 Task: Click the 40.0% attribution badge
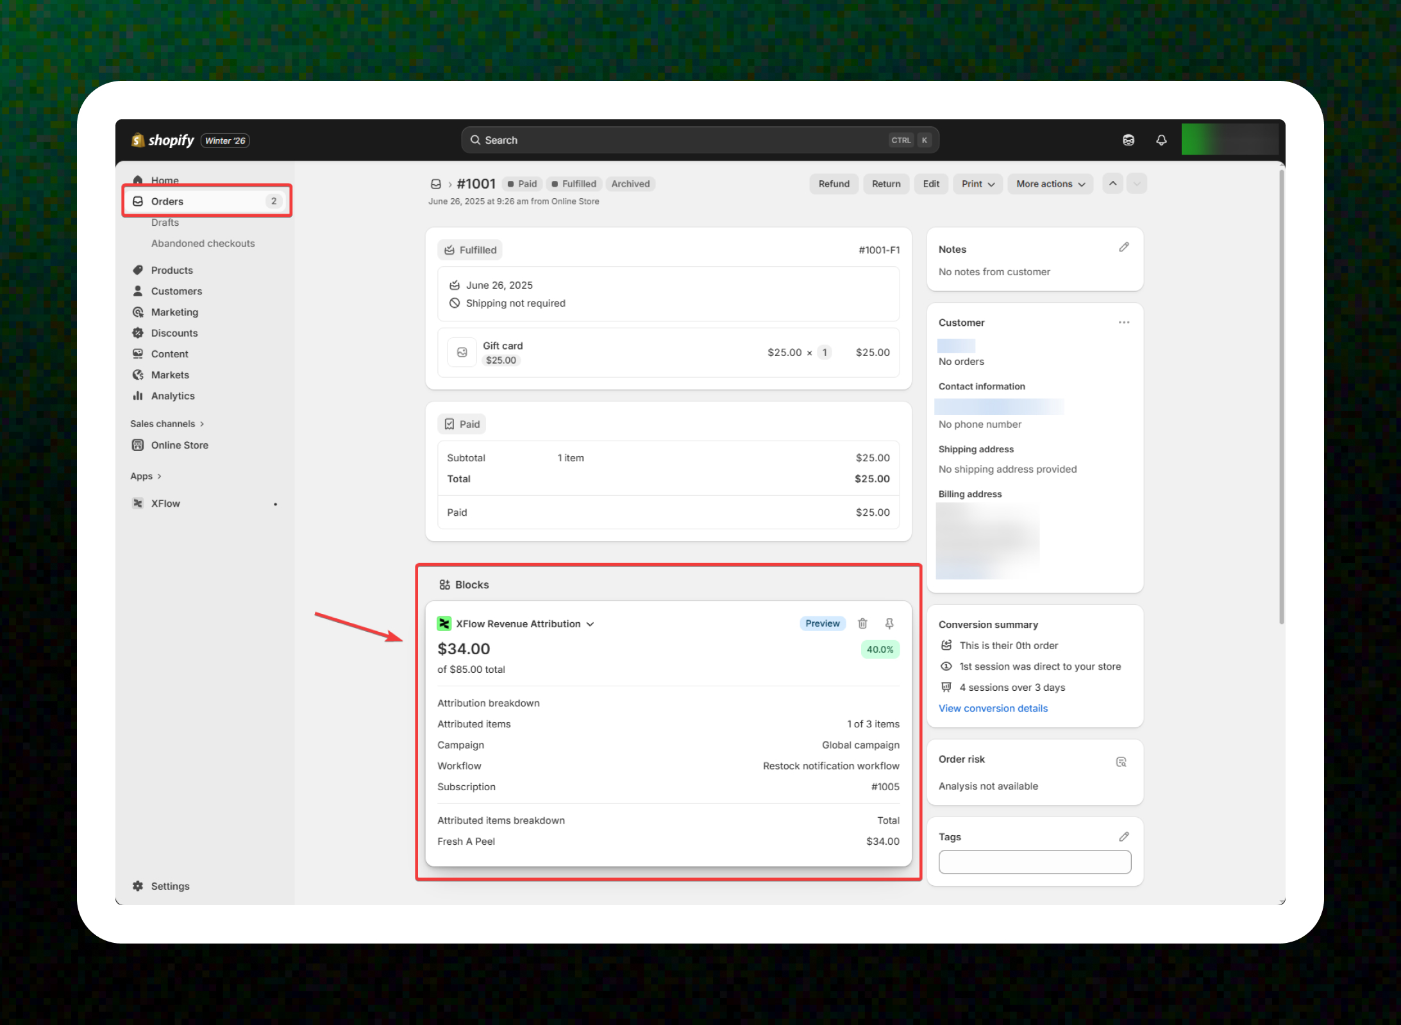pos(880,649)
